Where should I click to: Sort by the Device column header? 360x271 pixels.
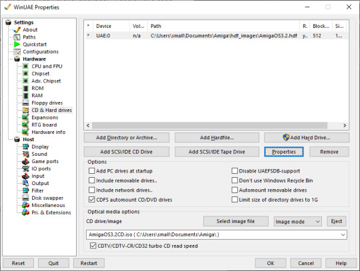point(111,26)
